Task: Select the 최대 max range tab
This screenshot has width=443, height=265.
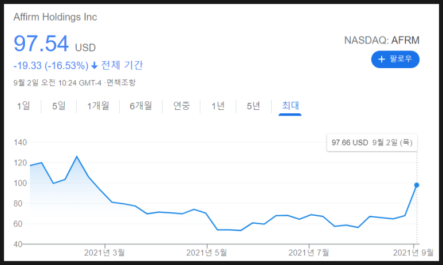Action: point(290,106)
